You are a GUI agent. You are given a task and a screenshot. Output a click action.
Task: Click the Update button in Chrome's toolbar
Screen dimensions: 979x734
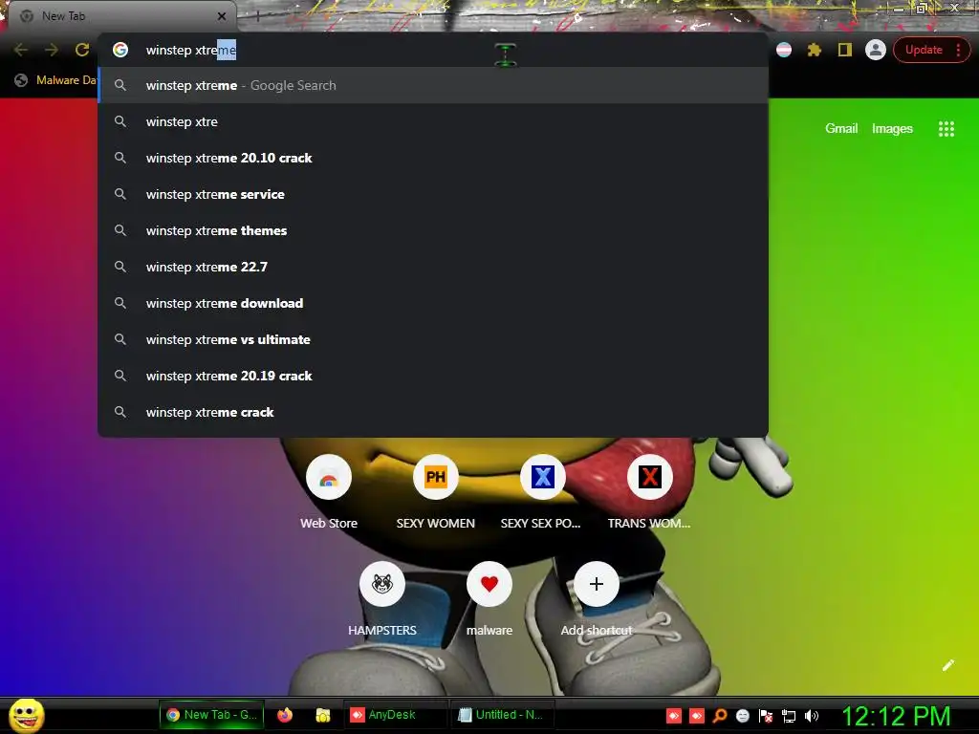[x=924, y=50]
